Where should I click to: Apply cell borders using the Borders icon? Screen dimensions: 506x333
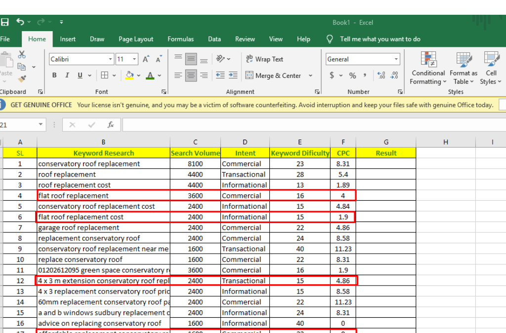[x=105, y=75]
